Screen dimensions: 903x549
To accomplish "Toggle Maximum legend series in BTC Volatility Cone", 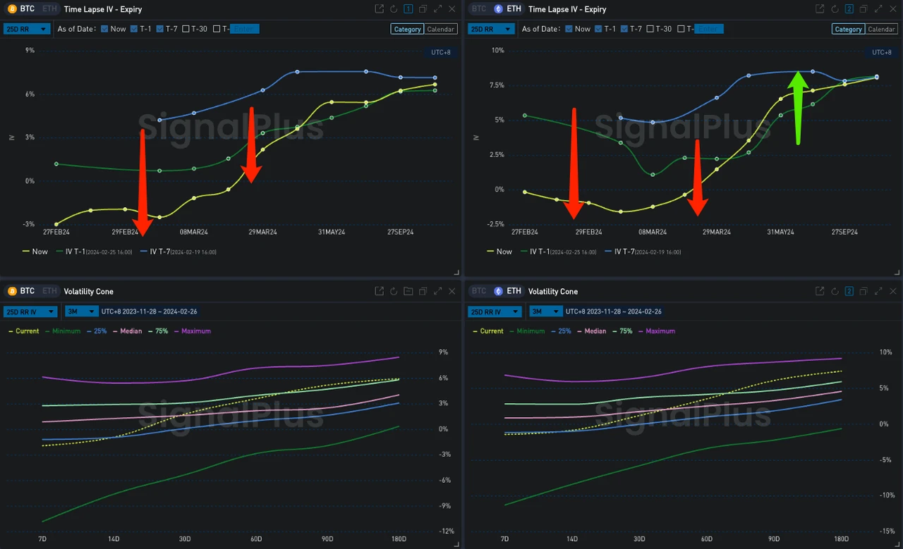I will pos(195,331).
